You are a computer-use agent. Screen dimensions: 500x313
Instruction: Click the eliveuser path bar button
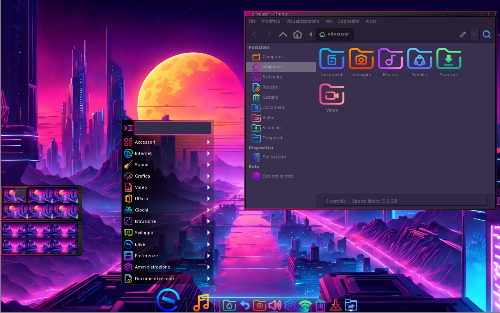334,34
